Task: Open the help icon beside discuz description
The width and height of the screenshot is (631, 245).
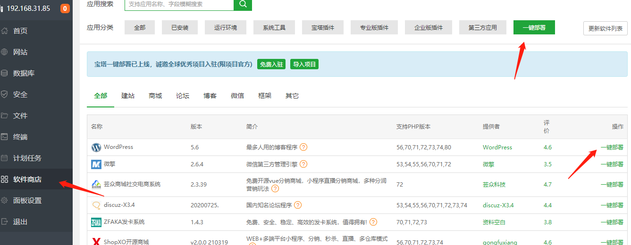Action: click(x=298, y=205)
